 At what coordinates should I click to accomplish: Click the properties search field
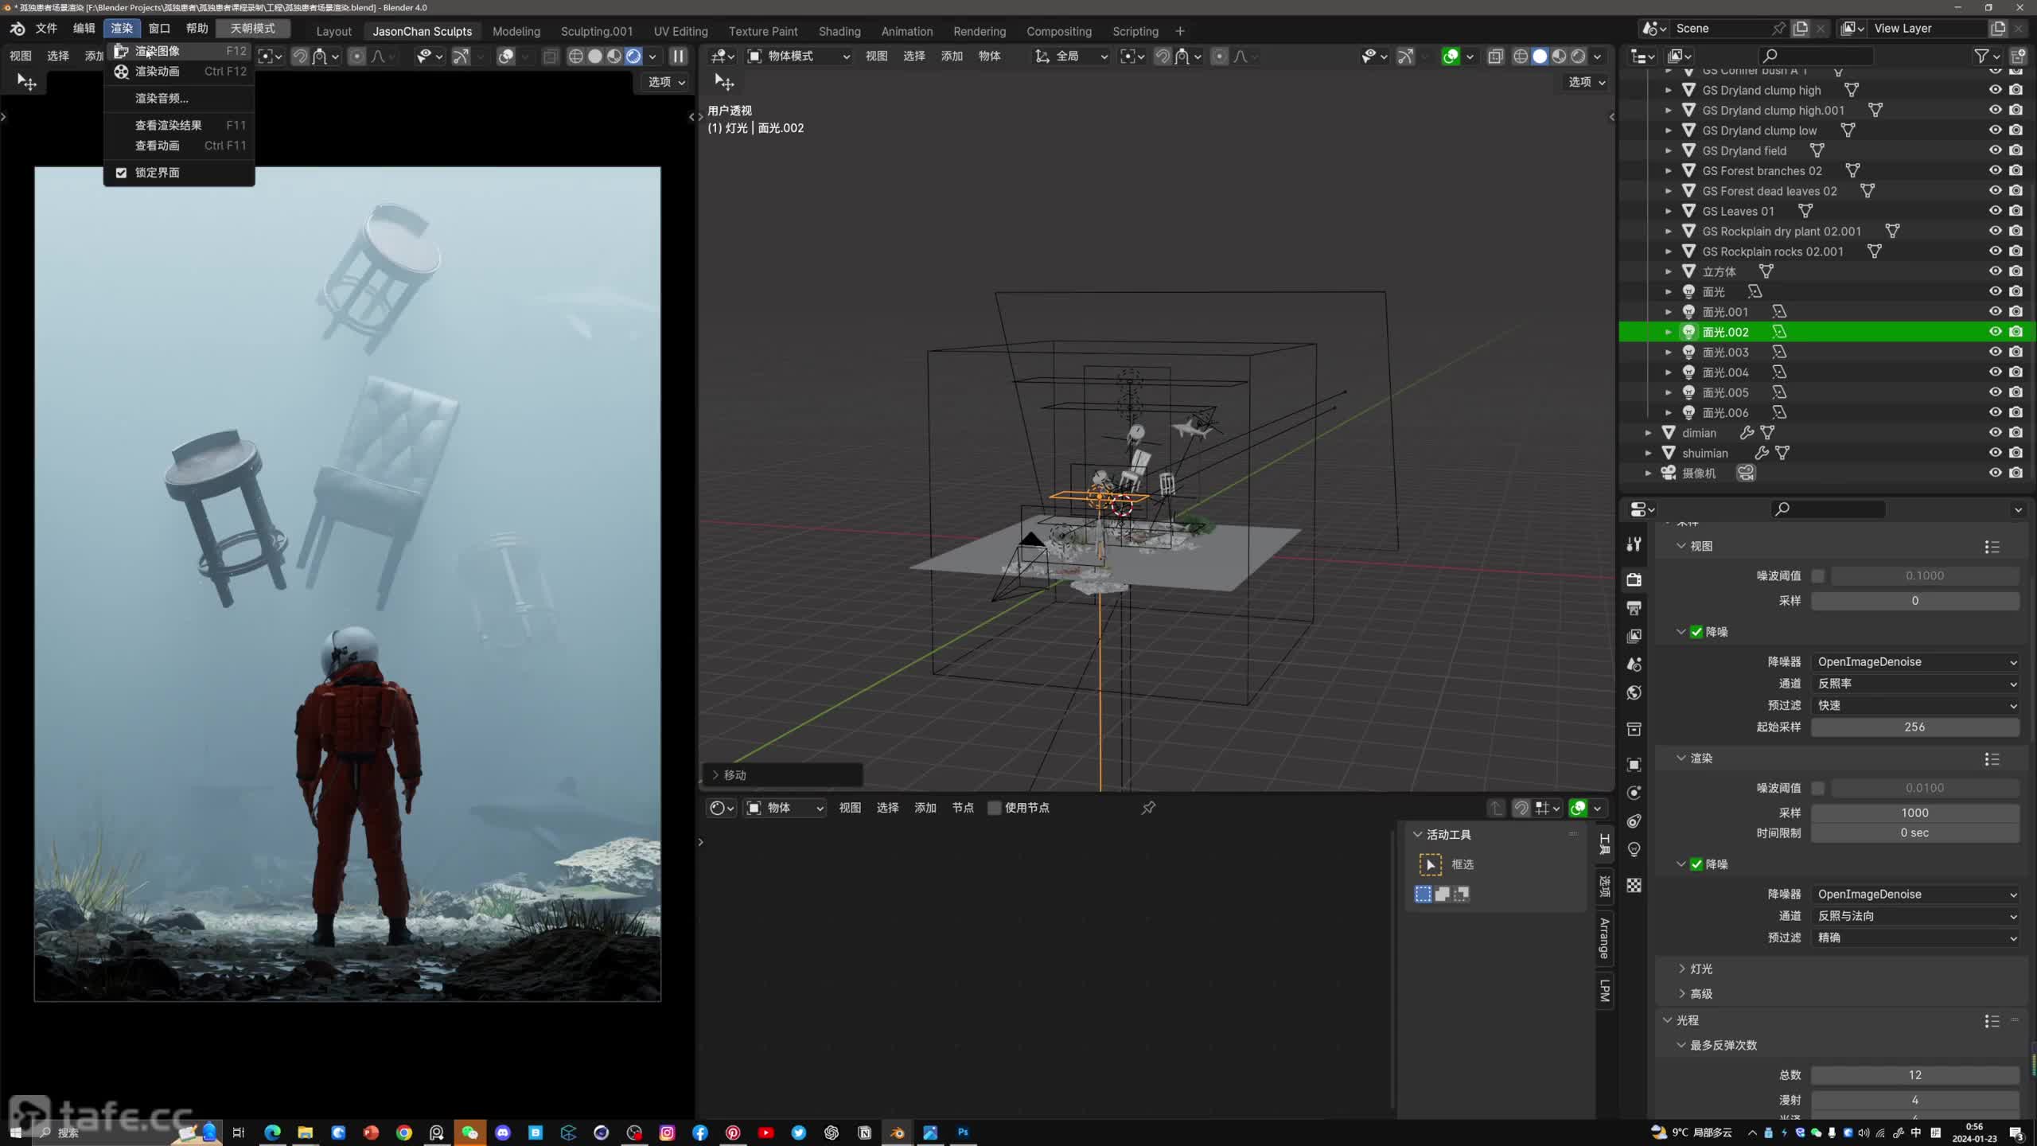tap(1828, 509)
